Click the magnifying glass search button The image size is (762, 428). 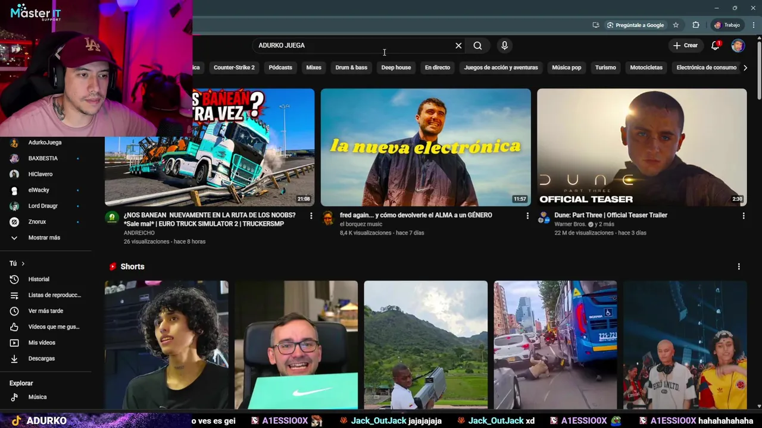pyautogui.click(x=477, y=46)
